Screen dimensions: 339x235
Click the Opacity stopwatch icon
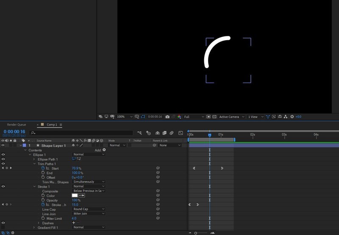[43, 200]
